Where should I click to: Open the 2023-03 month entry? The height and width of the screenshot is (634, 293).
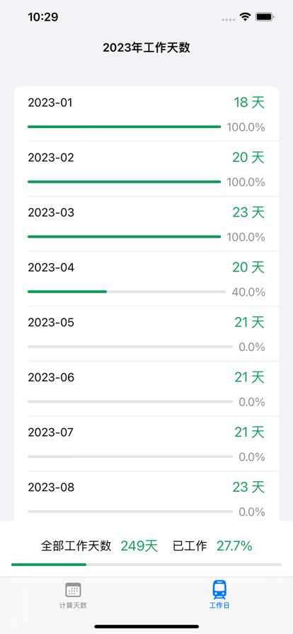tap(146, 224)
